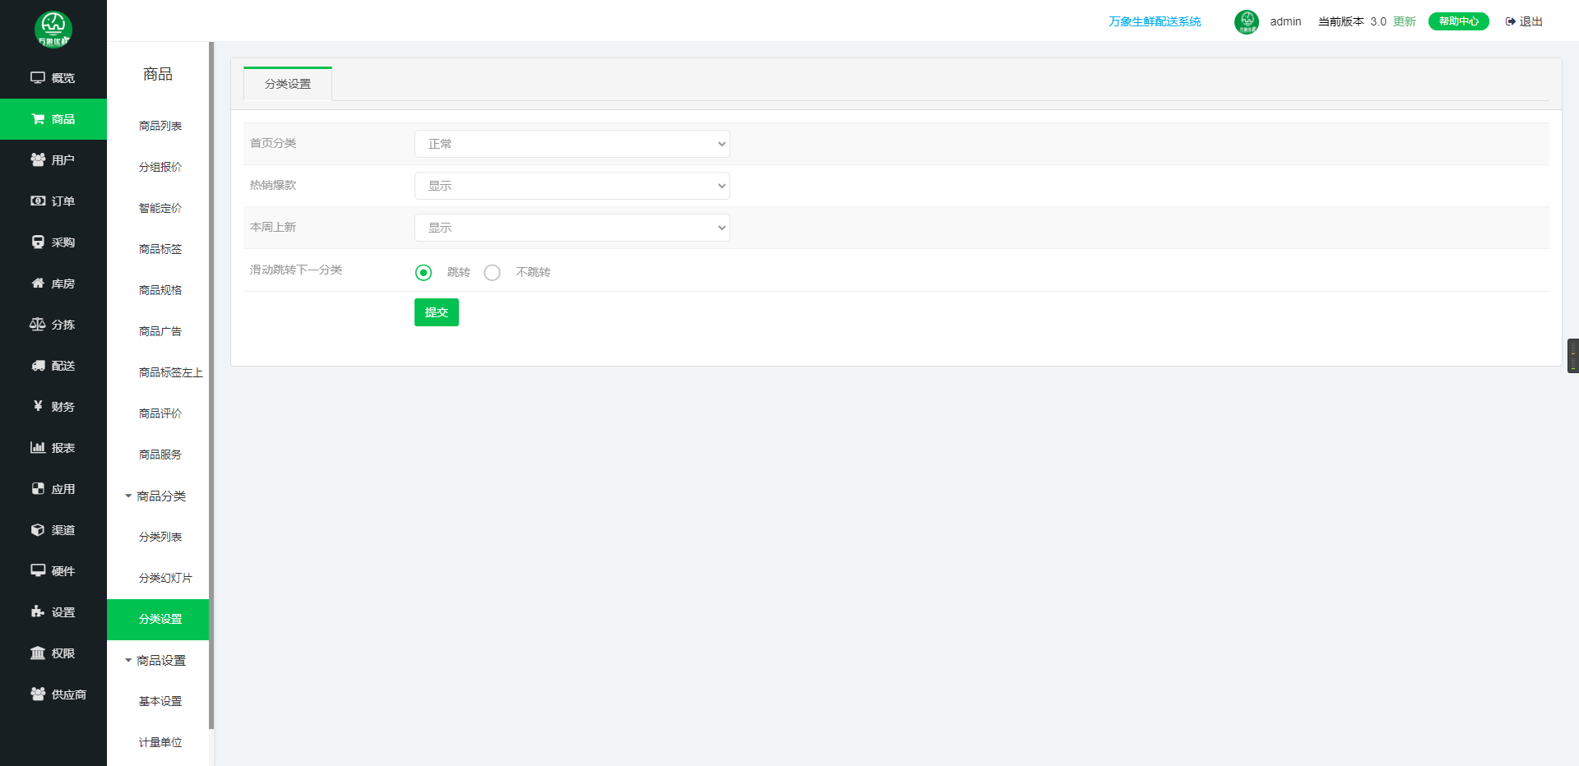
Task: Open the 计量单位 submenu item
Action: pyautogui.click(x=160, y=742)
